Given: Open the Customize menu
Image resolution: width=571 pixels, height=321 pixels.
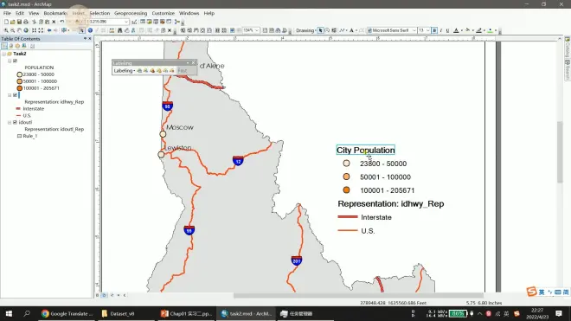Looking at the screenshot, I should (163, 13).
